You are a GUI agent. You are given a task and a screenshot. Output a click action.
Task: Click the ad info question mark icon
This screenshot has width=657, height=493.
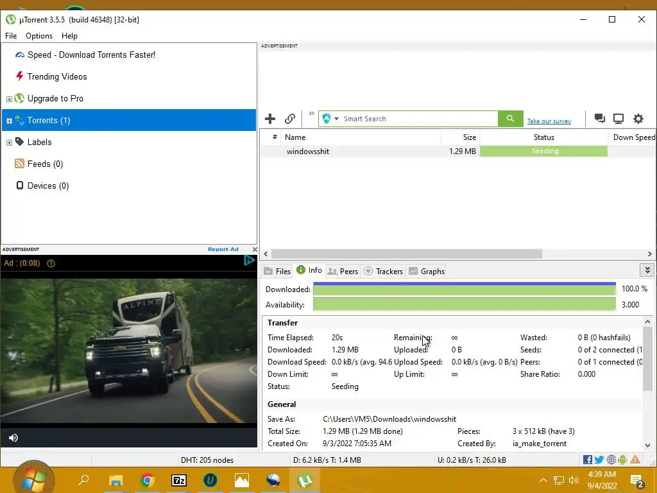(51, 264)
